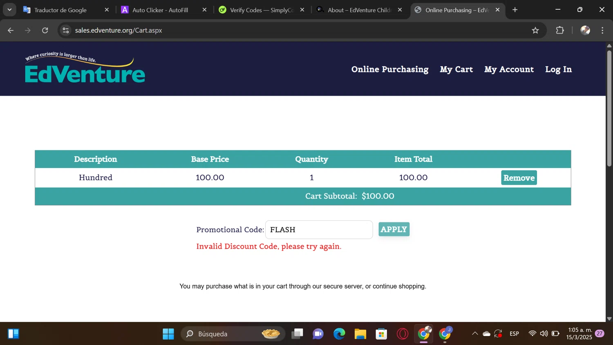Image resolution: width=613 pixels, height=345 pixels.
Task: Go to My Cart nav item
Action: (x=456, y=69)
